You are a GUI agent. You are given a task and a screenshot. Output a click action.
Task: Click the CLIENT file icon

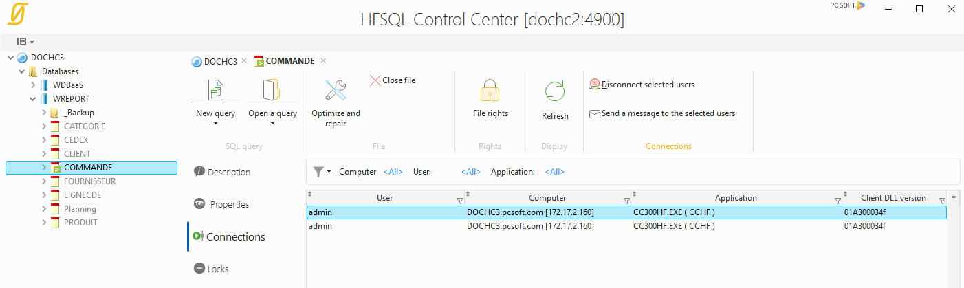click(55, 154)
